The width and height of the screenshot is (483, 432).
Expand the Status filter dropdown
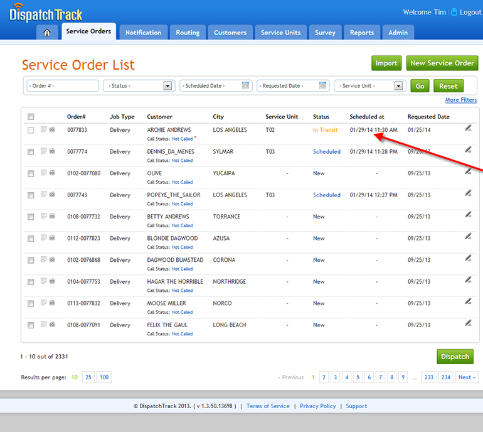pyautogui.click(x=167, y=86)
